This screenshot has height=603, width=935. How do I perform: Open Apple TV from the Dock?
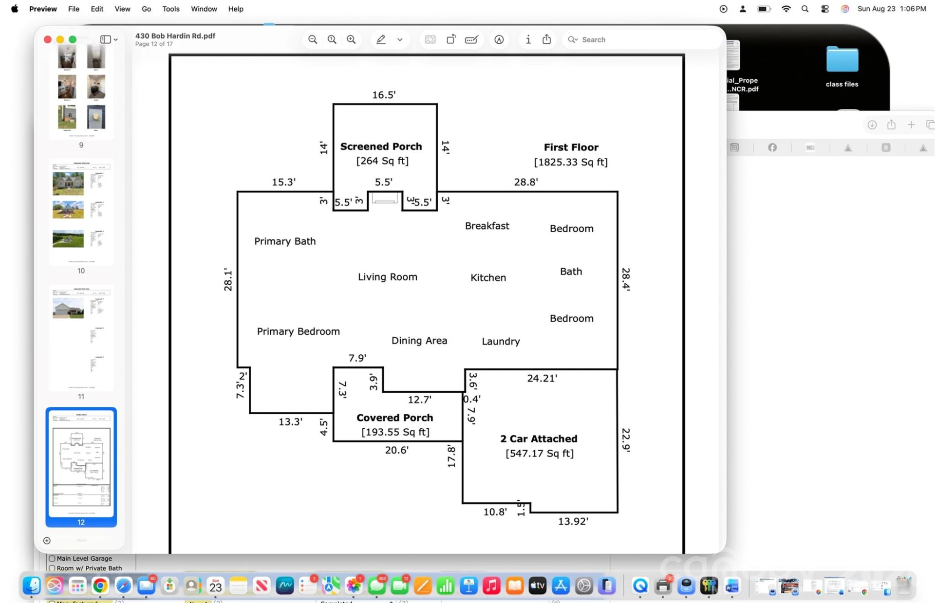point(538,585)
